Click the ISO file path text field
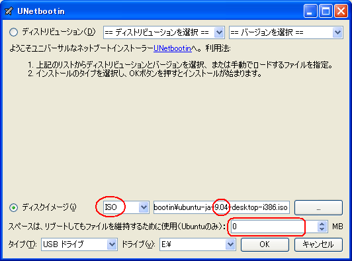Image resolution: width=352 pixels, height=261 pixels. click(x=222, y=207)
